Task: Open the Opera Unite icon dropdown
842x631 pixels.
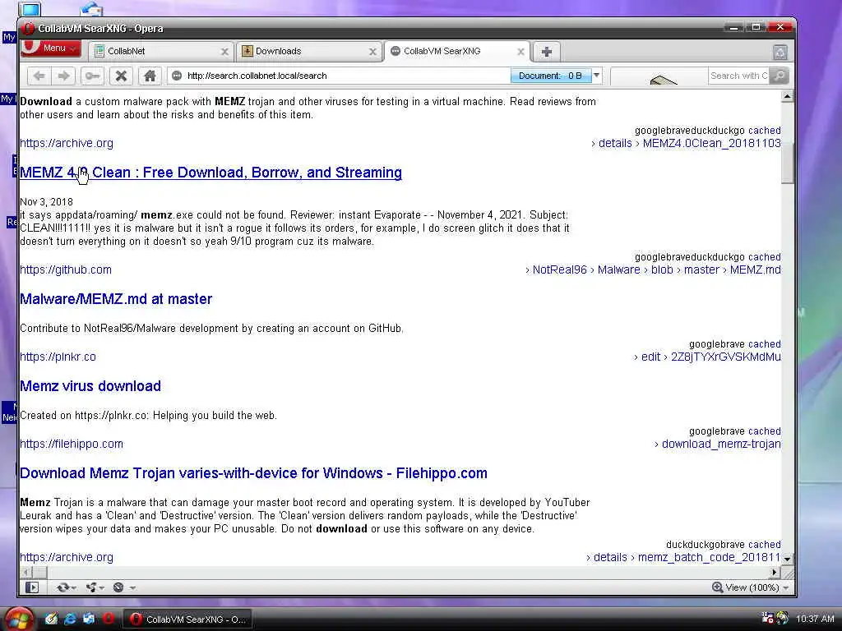Action: coord(95,587)
